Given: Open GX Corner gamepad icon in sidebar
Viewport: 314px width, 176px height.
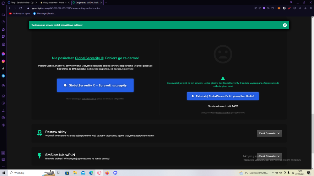Looking at the screenshot, I should [3, 15].
